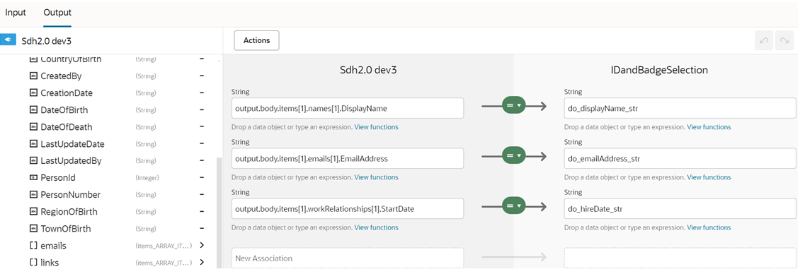
Task: Click the New Association input field
Action: [348, 258]
